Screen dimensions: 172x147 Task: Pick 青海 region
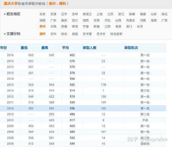75,26
